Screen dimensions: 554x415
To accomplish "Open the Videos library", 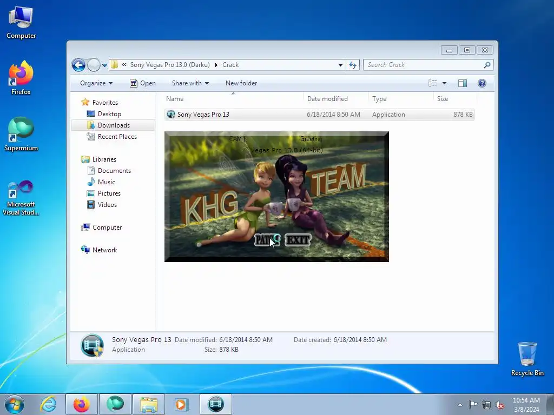I will pyautogui.click(x=107, y=205).
